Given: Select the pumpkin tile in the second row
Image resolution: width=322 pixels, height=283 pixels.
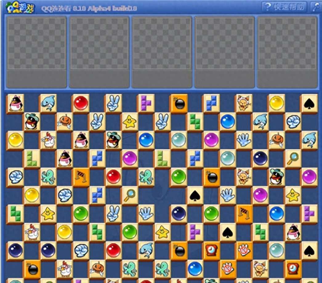Looking at the screenshot, I should (65, 121).
